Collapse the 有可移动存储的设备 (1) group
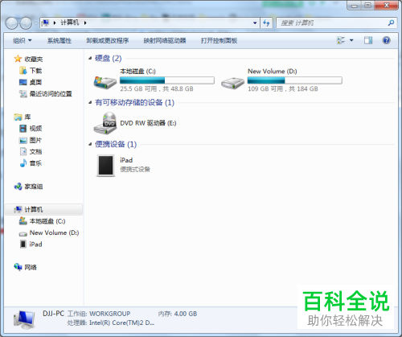This screenshot has width=402, height=337. coord(90,102)
